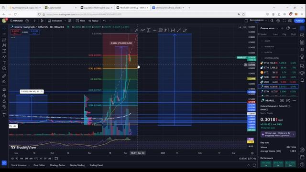Open indicator templates grid icon
This screenshot has height=172, width=306.
click(x=70, y=21)
